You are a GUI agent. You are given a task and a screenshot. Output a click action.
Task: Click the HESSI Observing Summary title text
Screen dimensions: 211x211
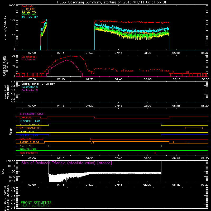[112, 2]
